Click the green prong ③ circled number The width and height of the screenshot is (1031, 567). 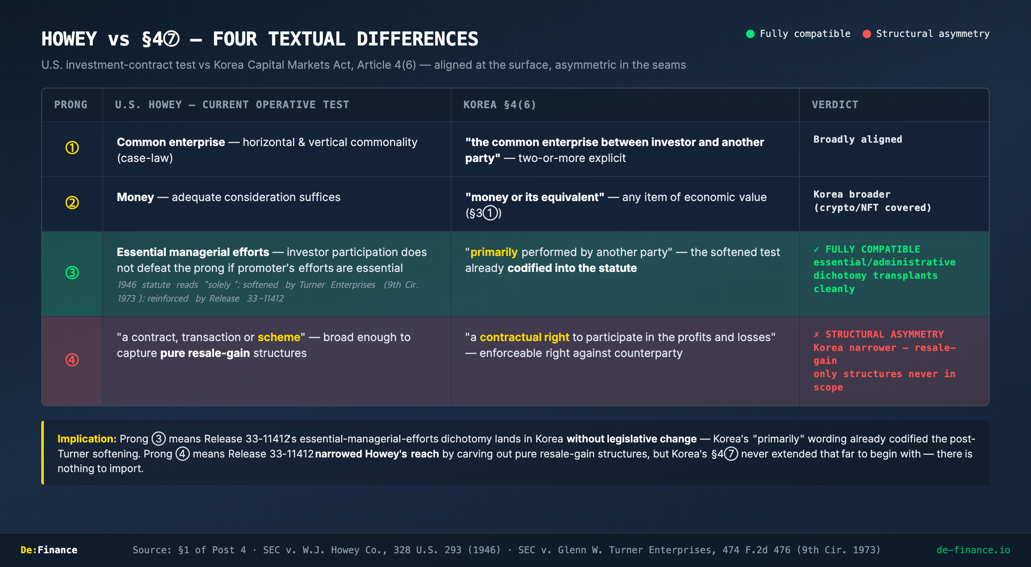tap(72, 273)
